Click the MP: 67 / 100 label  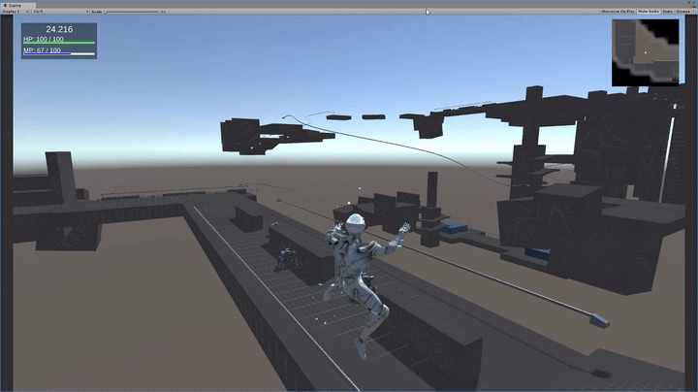(x=43, y=49)
